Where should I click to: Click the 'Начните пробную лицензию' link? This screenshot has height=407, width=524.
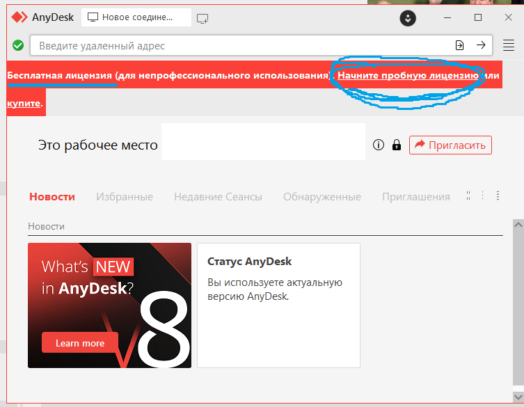[x=408, y=76]
